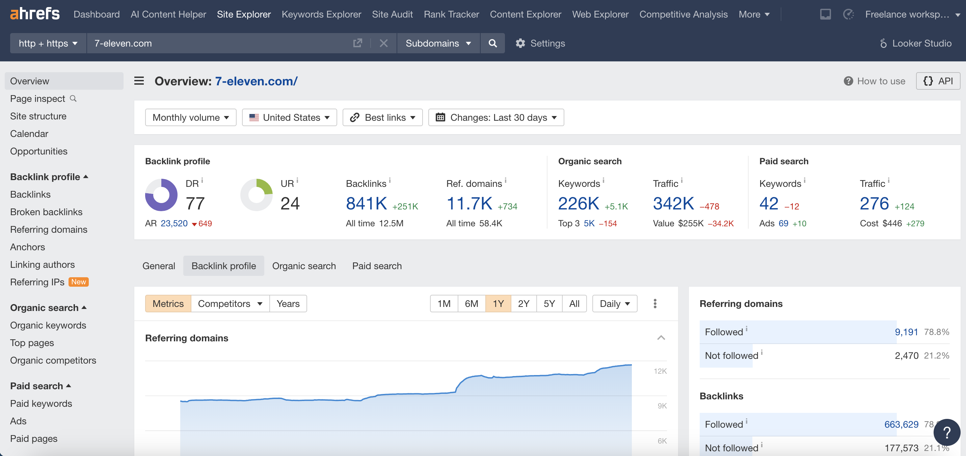Click the calendar icon in Changes filter
The width and height of the screenshot is (966, 456).
440,117
